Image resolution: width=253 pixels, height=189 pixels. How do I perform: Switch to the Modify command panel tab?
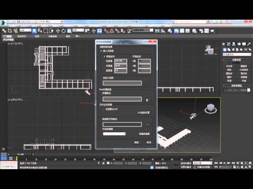pyautogui.click(x=228, y=44)
